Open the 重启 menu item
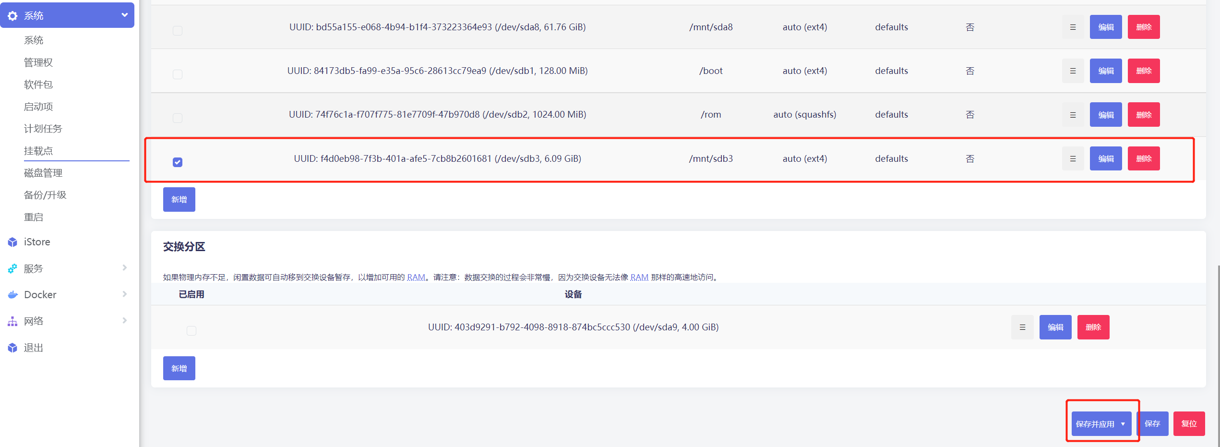 pos(34,217)
